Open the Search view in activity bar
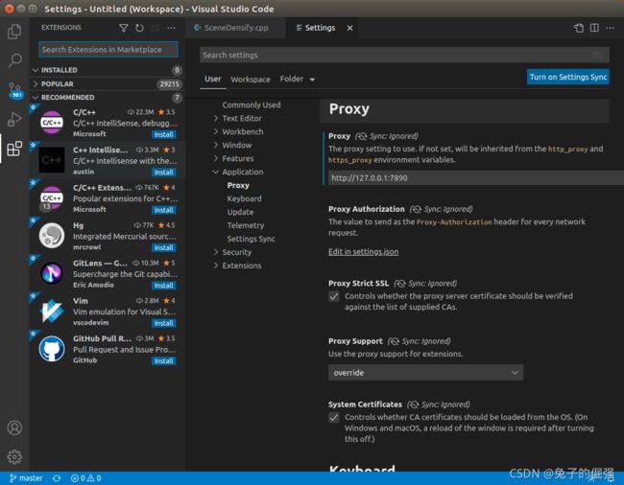This screenshot has height=485, width=624. (14, 60)
